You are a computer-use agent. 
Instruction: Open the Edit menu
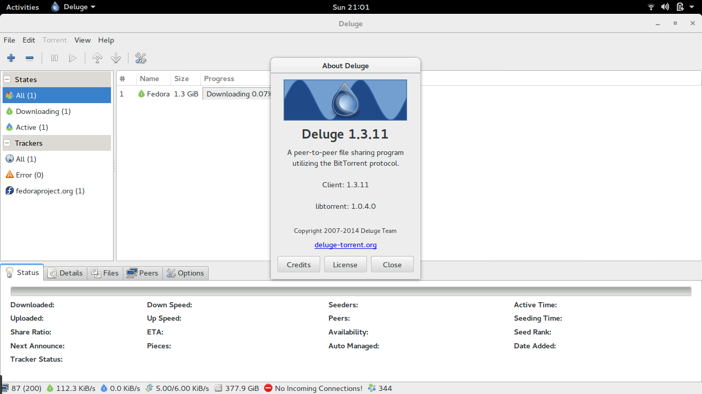(x=29, y=40)
